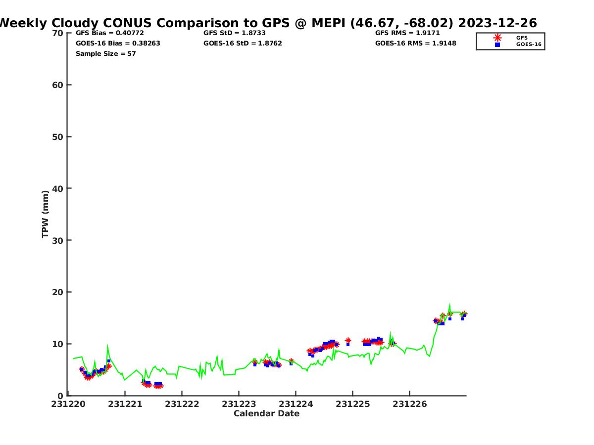Click the Calendar Date x-axis label
594x445 pixels.
pyautogui.click(x=266, y=414)
